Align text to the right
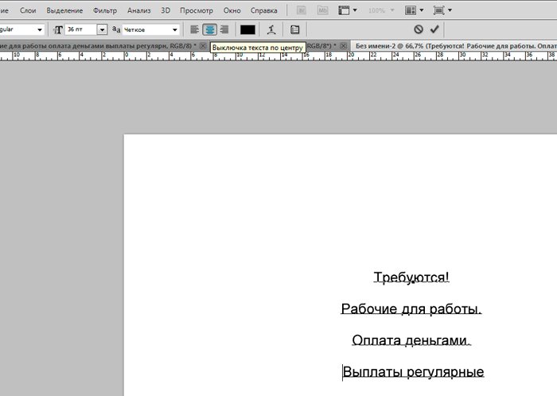557x396 pixels. coord(224,29)
